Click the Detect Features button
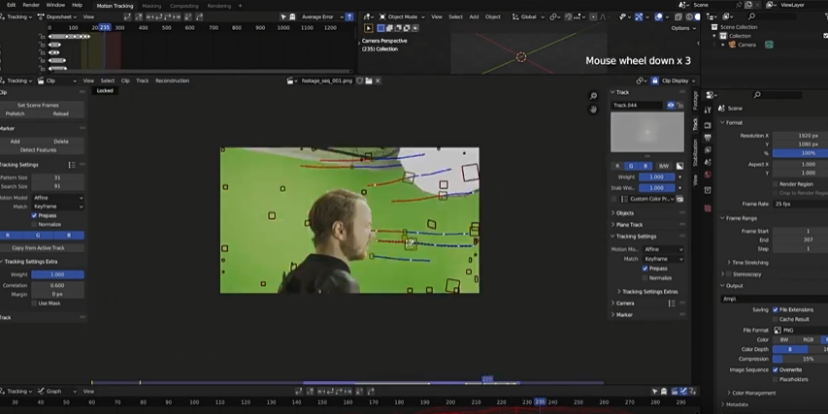The height and width of the screenshot is (414, 828). [39, 149]
